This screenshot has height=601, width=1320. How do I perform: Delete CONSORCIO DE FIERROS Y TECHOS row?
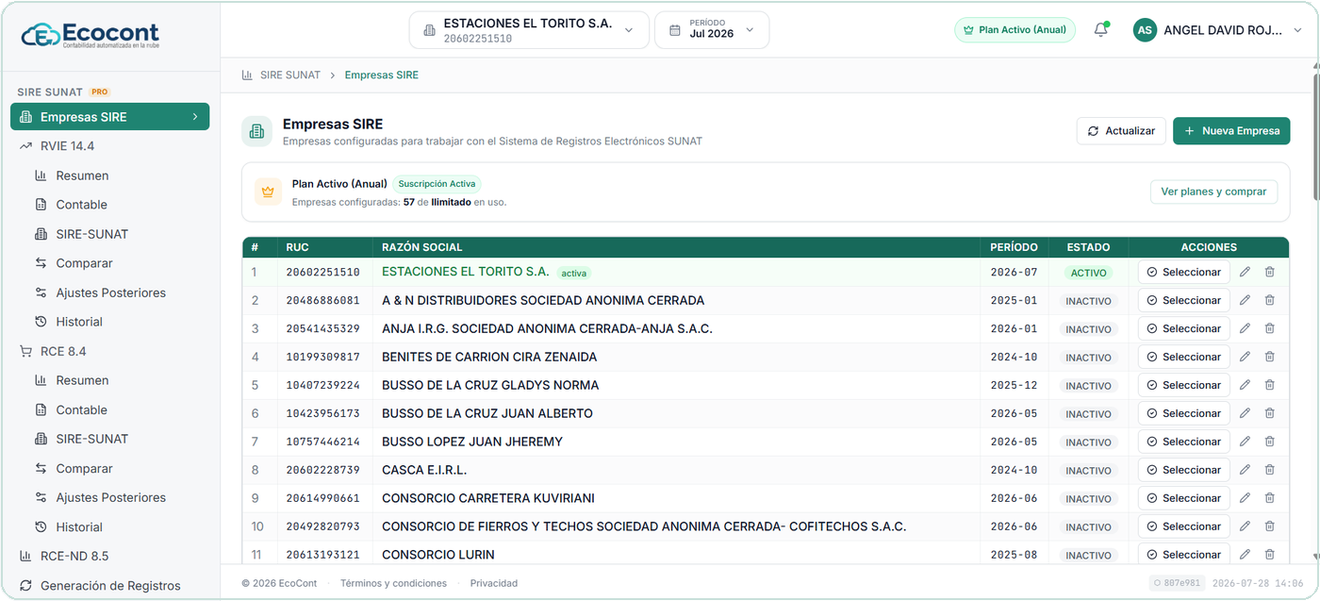(x=1269, y=526)
